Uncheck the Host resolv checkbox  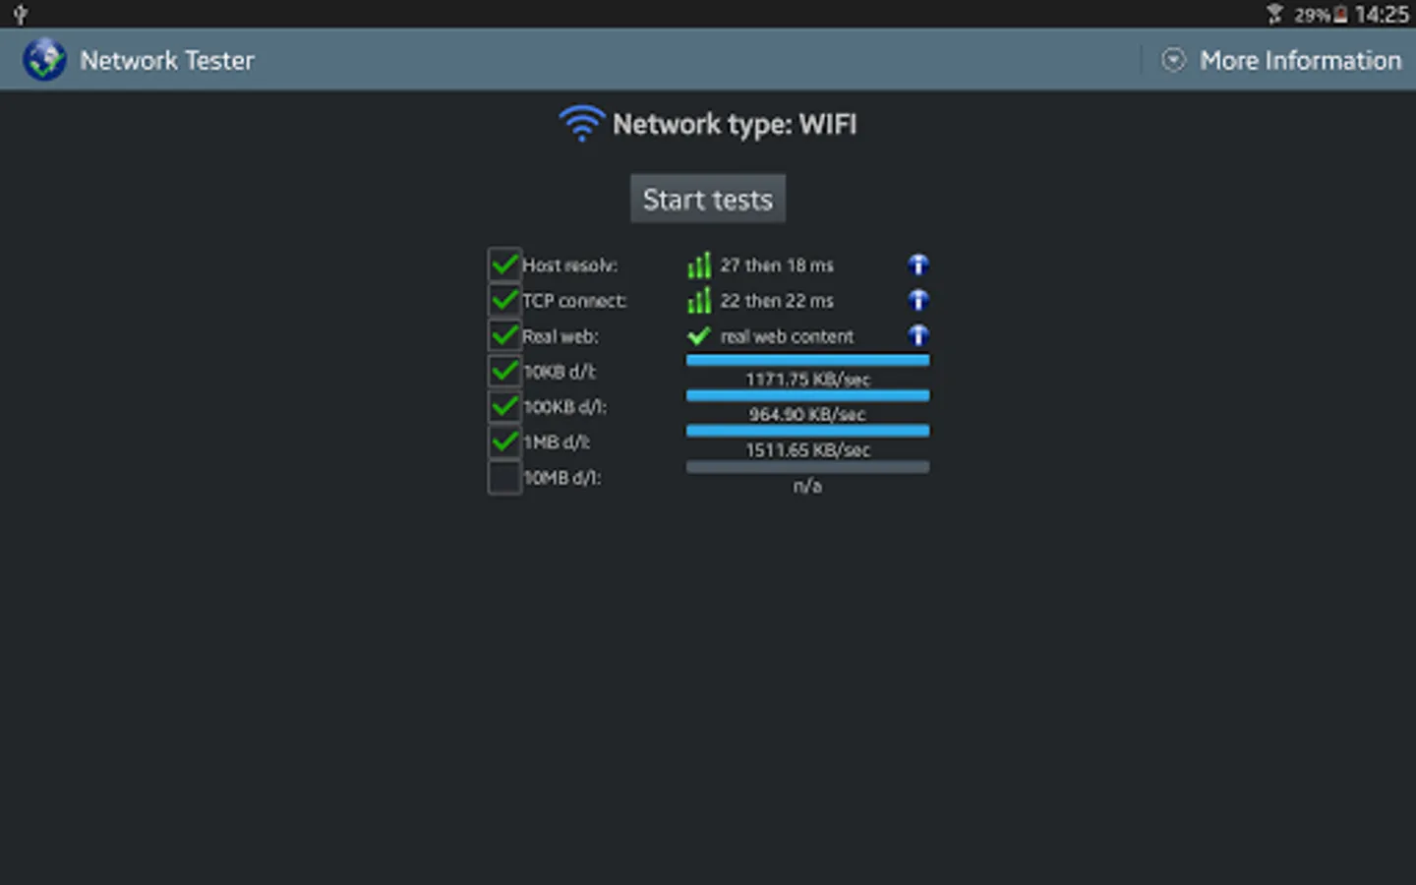tap(504, 265)
